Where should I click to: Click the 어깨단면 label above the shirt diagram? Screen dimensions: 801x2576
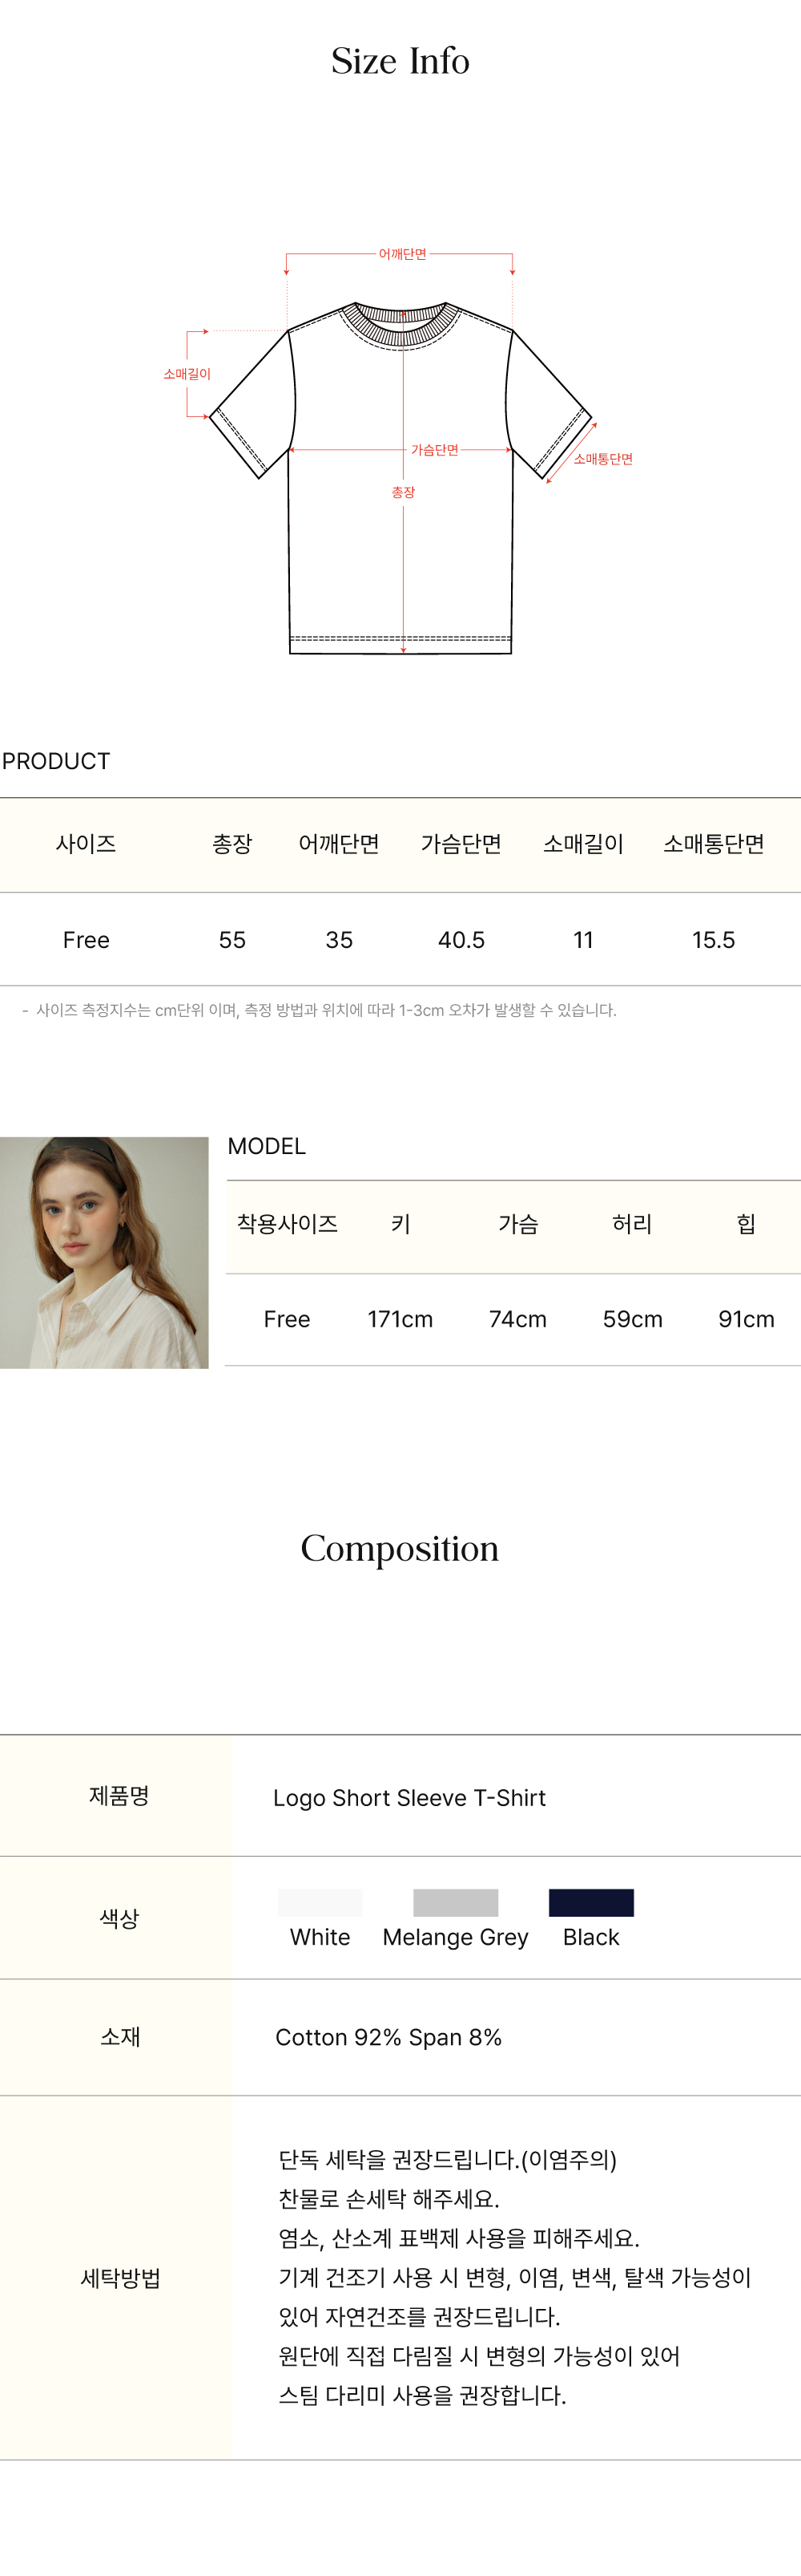pos(401,254)
